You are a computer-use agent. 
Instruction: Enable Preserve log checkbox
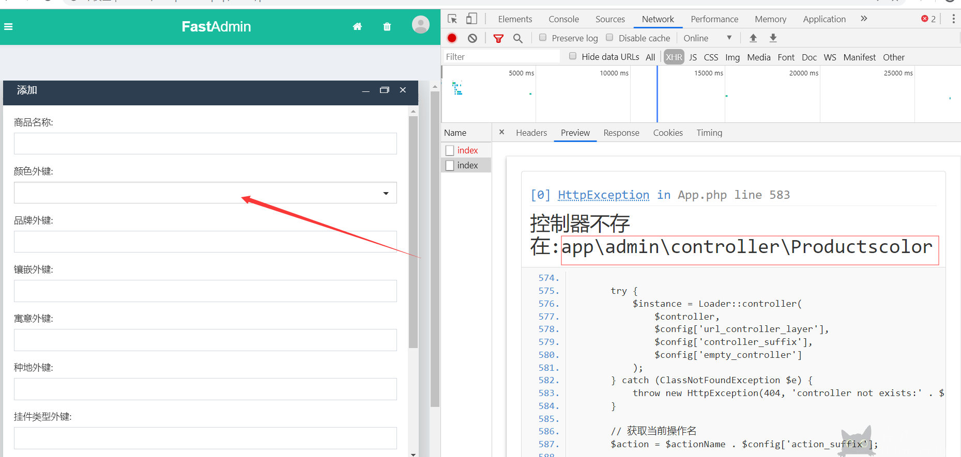[543, 38]
